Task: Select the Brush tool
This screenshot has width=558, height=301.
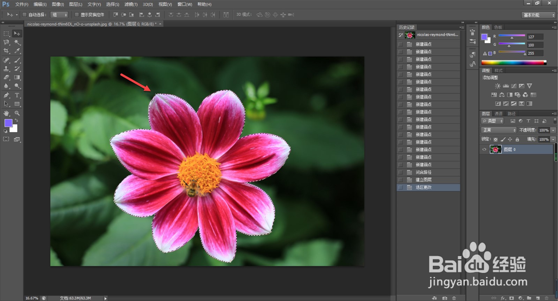Action: (x=17, y=60)
